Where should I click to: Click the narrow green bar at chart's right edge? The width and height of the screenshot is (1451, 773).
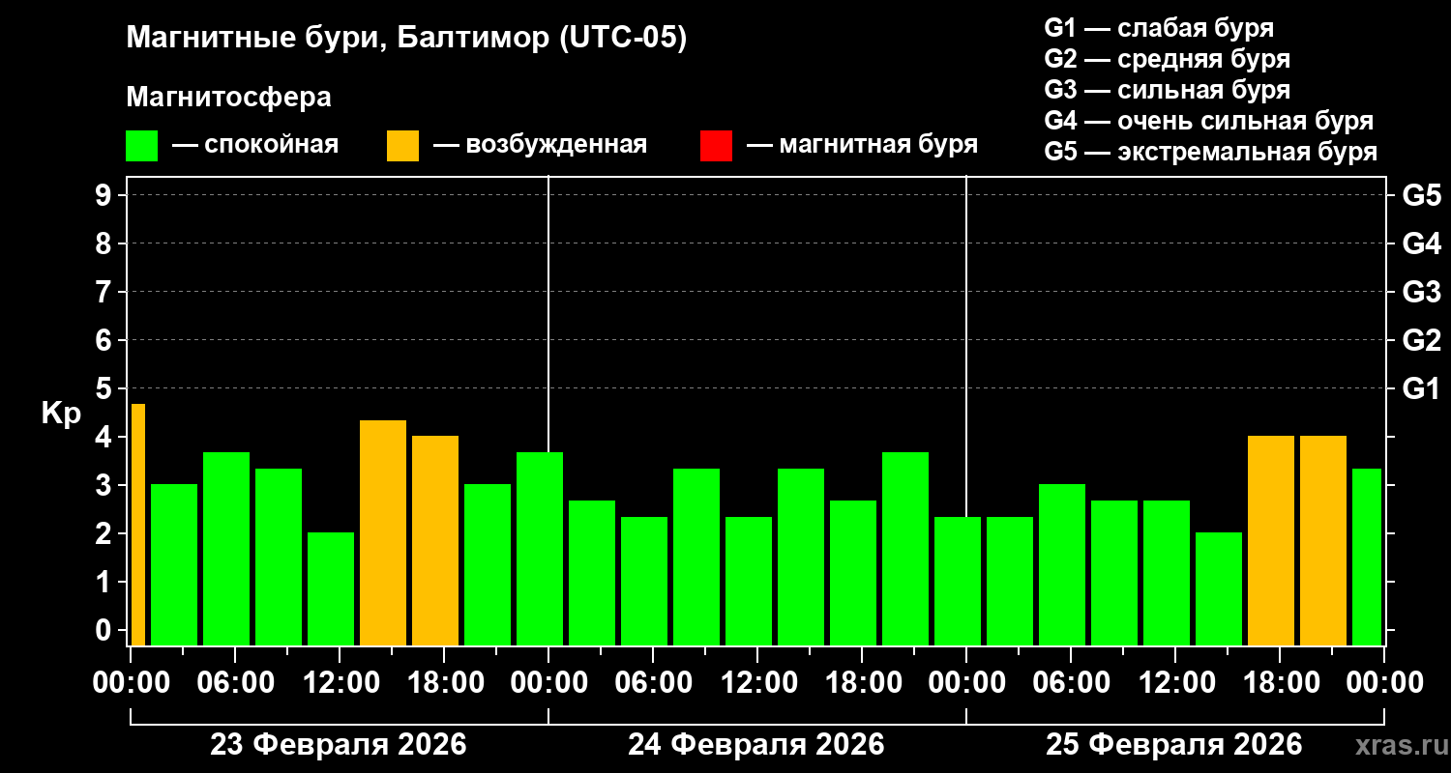(1366, 557)
